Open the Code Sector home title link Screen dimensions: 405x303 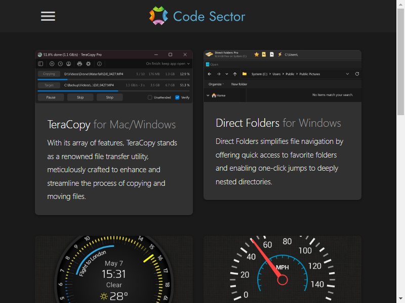(x=209, y=16)
